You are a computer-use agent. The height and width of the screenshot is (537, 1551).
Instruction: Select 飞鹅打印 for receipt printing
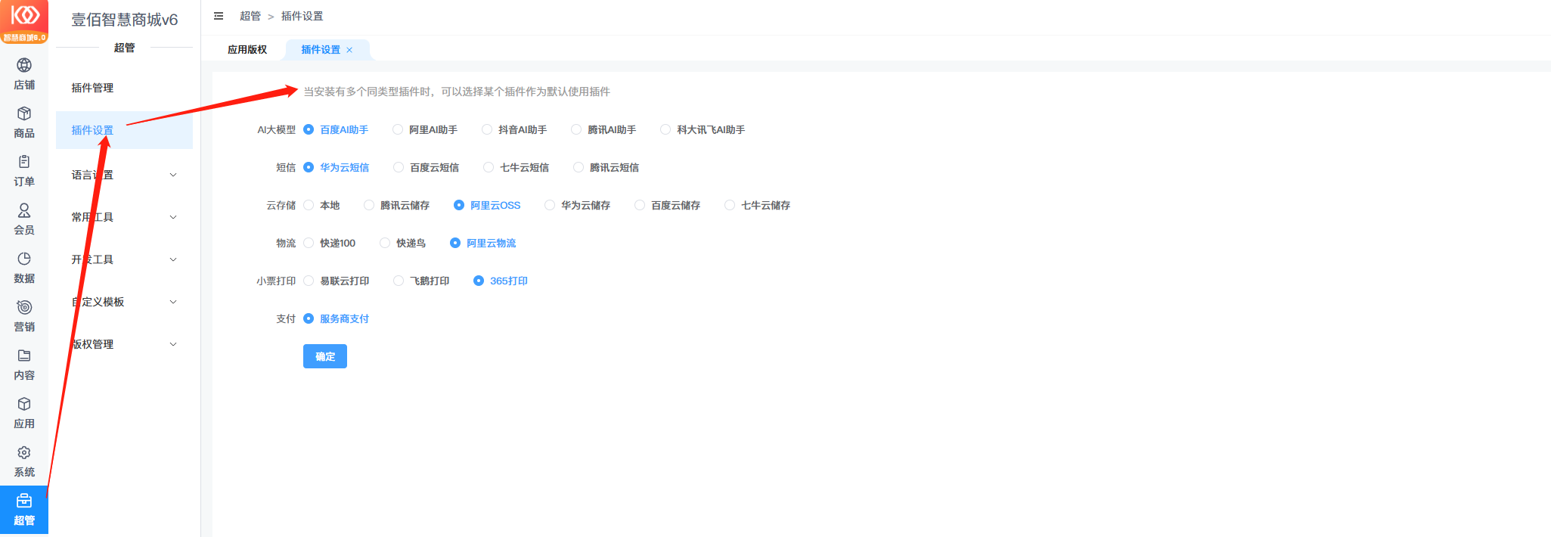pyautogui.click(x=399, y=281)
